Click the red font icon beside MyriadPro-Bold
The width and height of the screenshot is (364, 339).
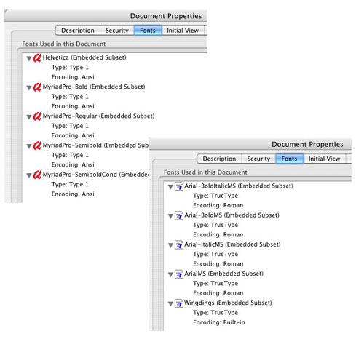(37, 87)
